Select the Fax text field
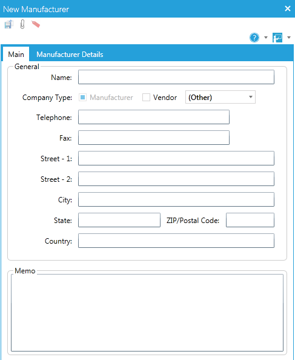The width and height of the screenshot is (295, 360). pos(154,138)
